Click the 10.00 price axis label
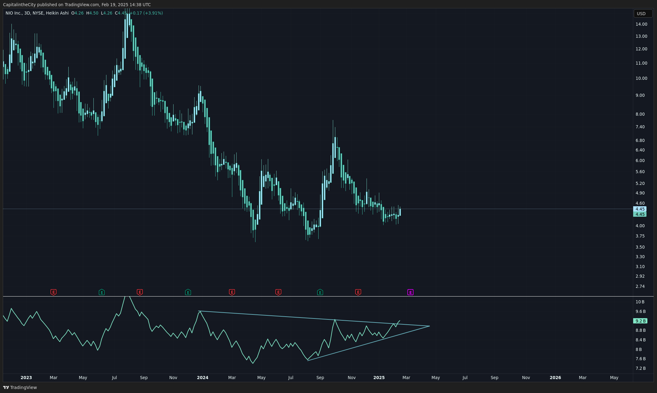Viewport: 657px width, 393px height. (x=641, y=78)
